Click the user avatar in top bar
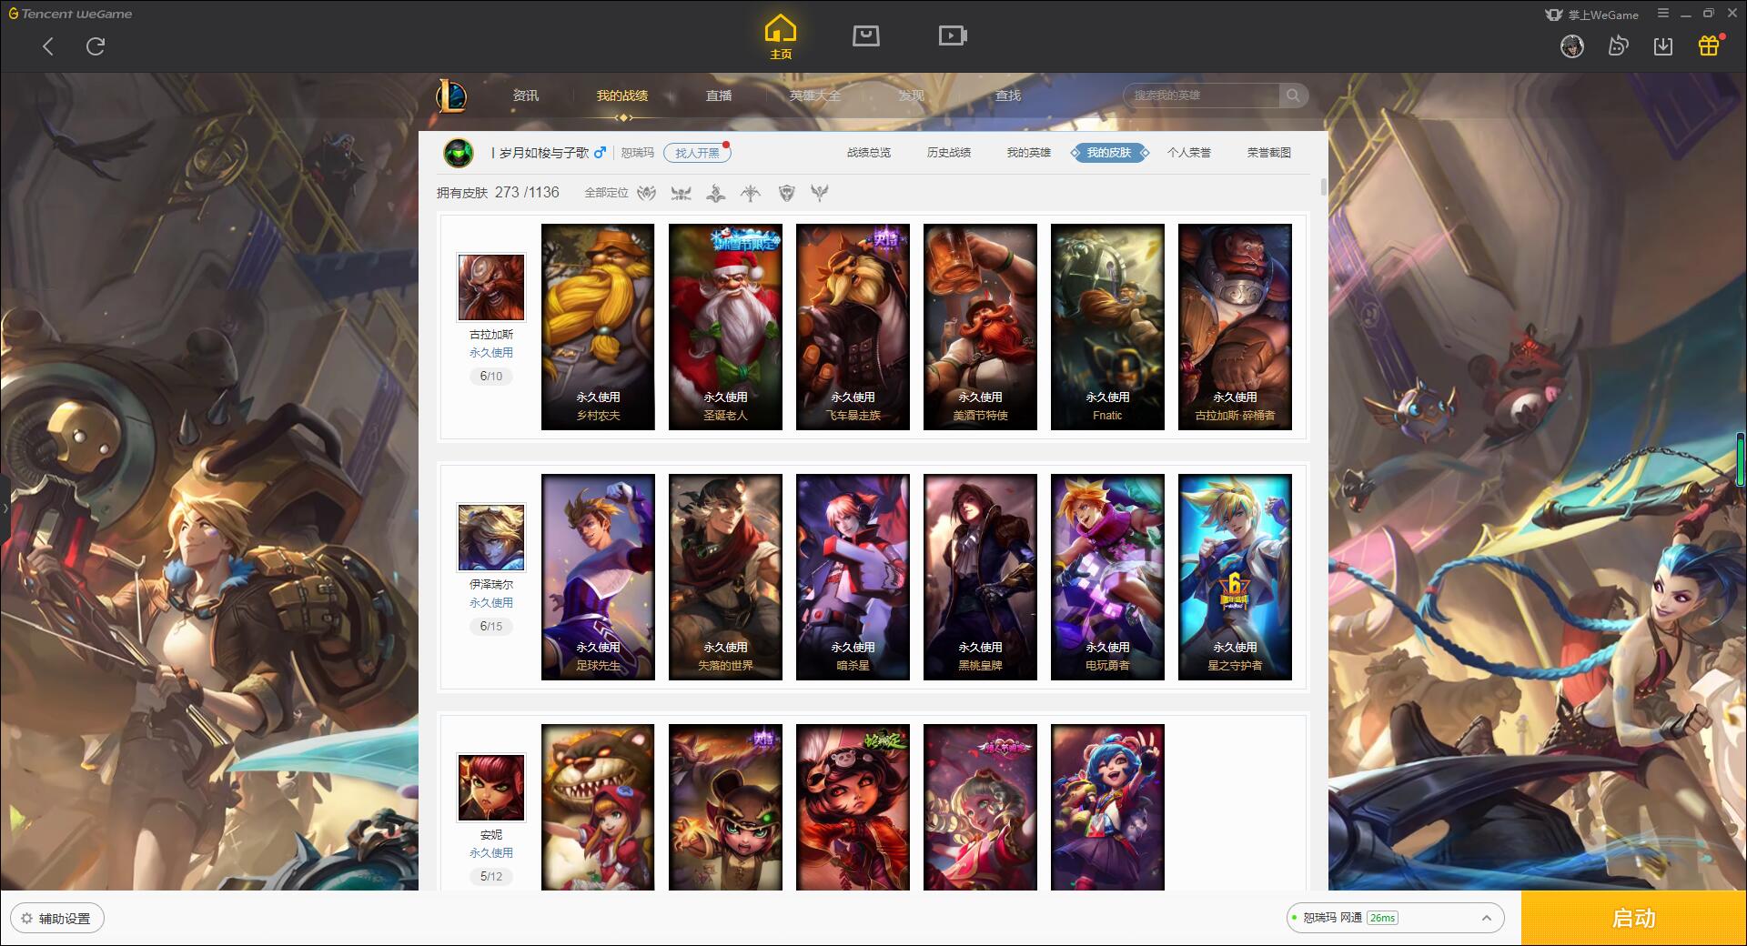1747x946 pixels. (1571, 46)
